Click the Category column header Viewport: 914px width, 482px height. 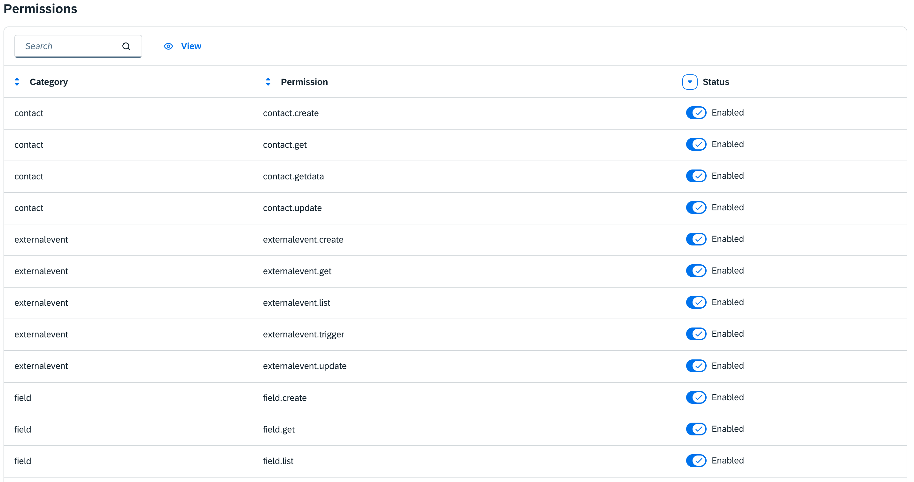coord(49,82)
